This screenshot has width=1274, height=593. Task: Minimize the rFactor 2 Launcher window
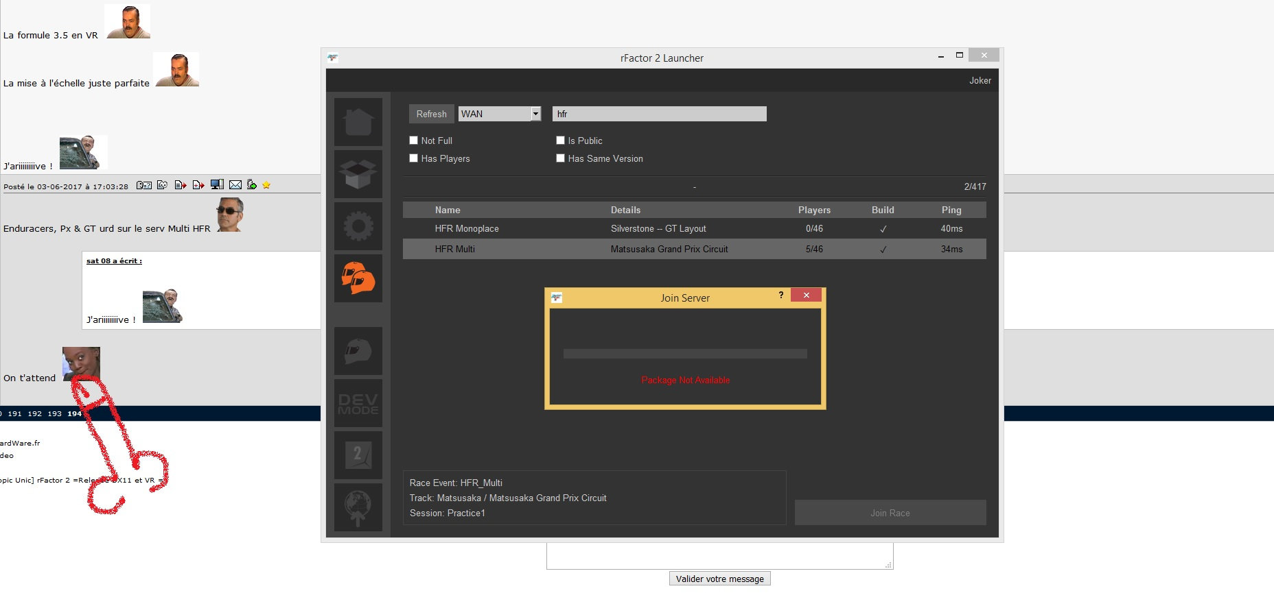[940, 56]
